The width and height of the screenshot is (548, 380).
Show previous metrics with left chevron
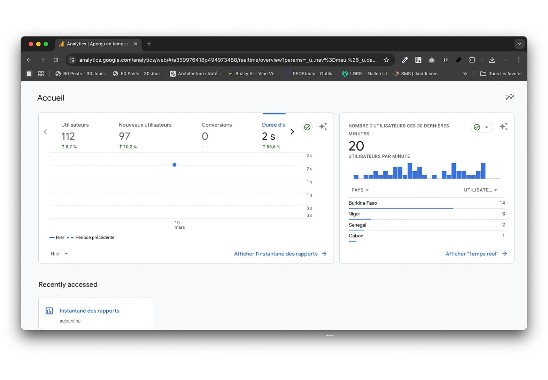(45, 132)
